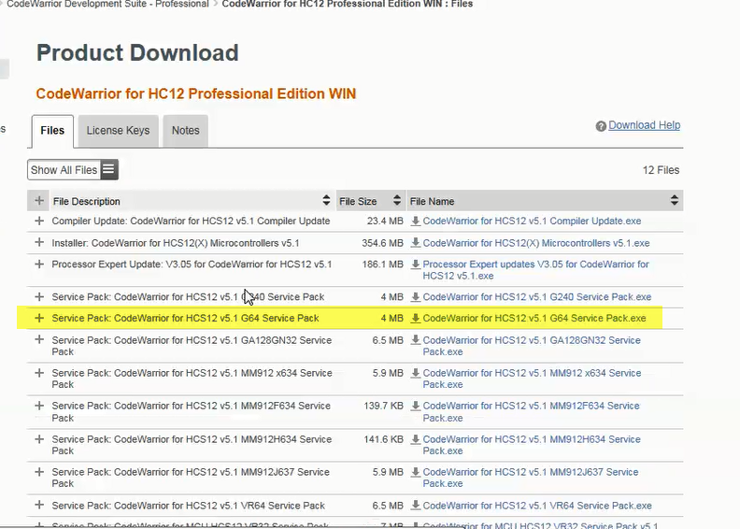The image size is (740, 529).
Task: Sort by File Size column arrows
Action: point(397,201)
